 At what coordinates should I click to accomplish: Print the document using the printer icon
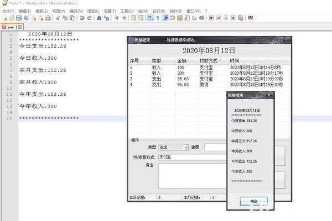pyautogui.click(x=48, y=18)
